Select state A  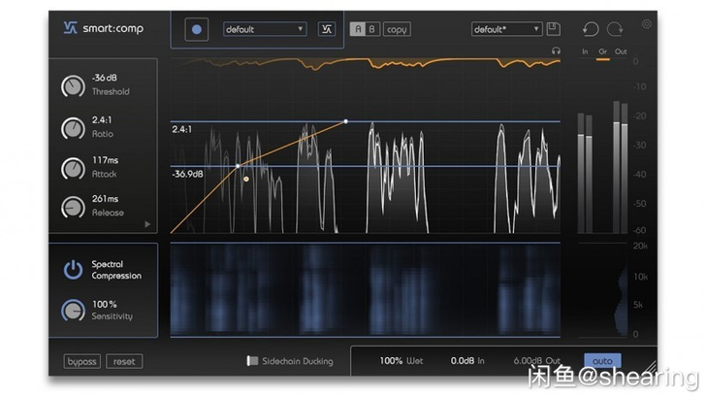tap(358, 29)
